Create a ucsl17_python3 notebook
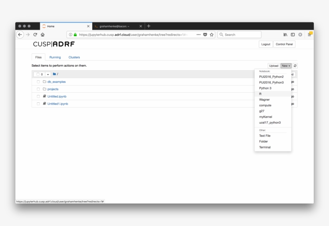 click(x=273, y=122)
